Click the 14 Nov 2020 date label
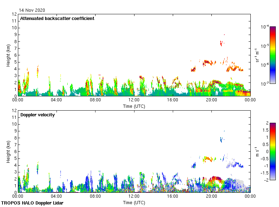The height and width of the screenshot is (207, 279). click(x=32, y=10)
